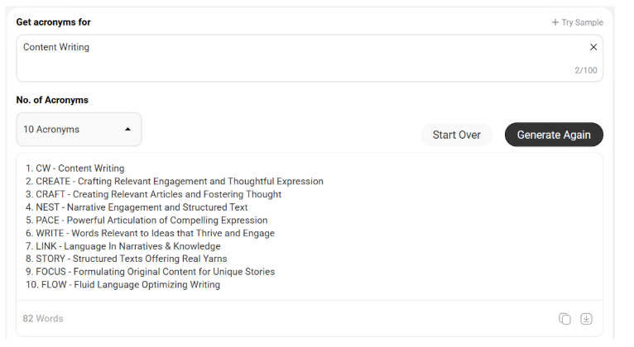This screenshot has height=347, width=634.
Task: Click the Start Over button
Action: click(x=457, y=135)
